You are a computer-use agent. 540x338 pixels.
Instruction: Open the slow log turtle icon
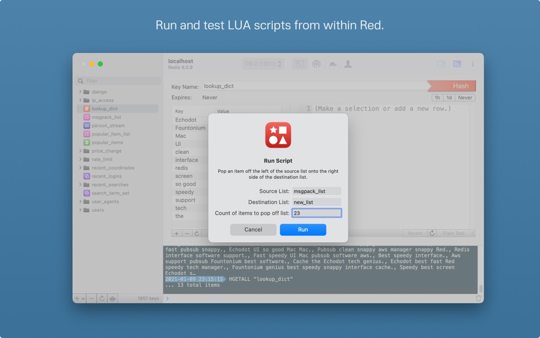[333, 64]
